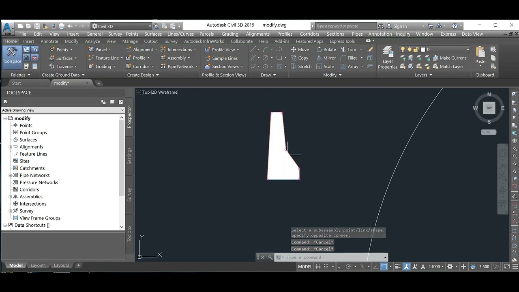Click the ViewCube TOP face
The image size is (519, 292).
tap(489, 108)
